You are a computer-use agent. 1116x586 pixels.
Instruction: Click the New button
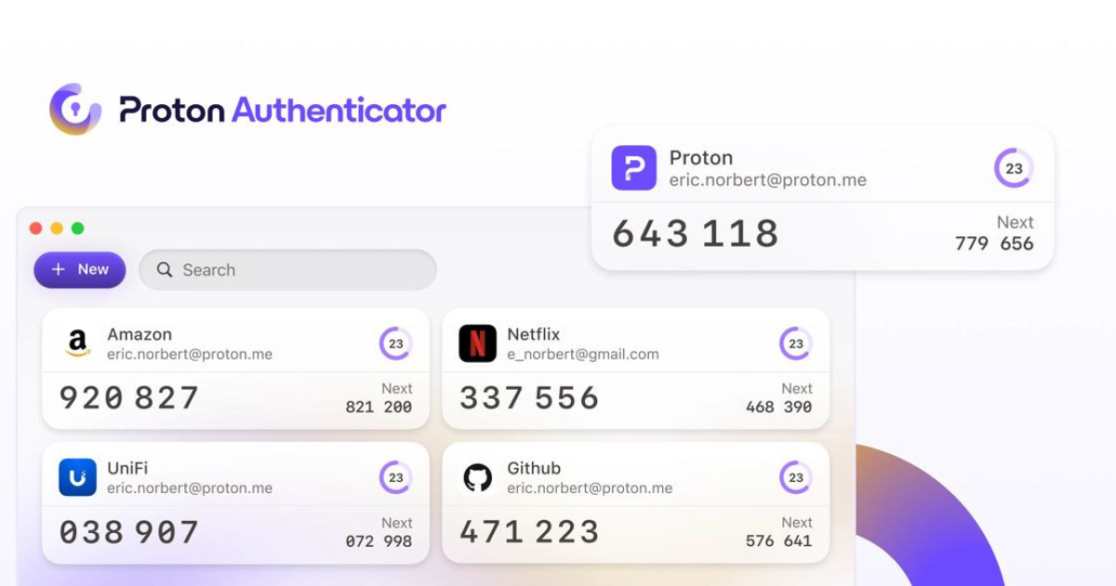[x=80, y=270]
